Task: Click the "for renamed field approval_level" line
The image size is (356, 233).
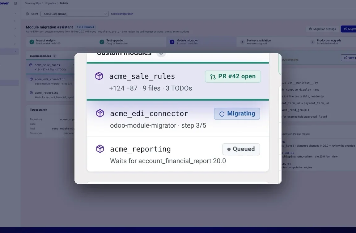Action: pos(305,117)
